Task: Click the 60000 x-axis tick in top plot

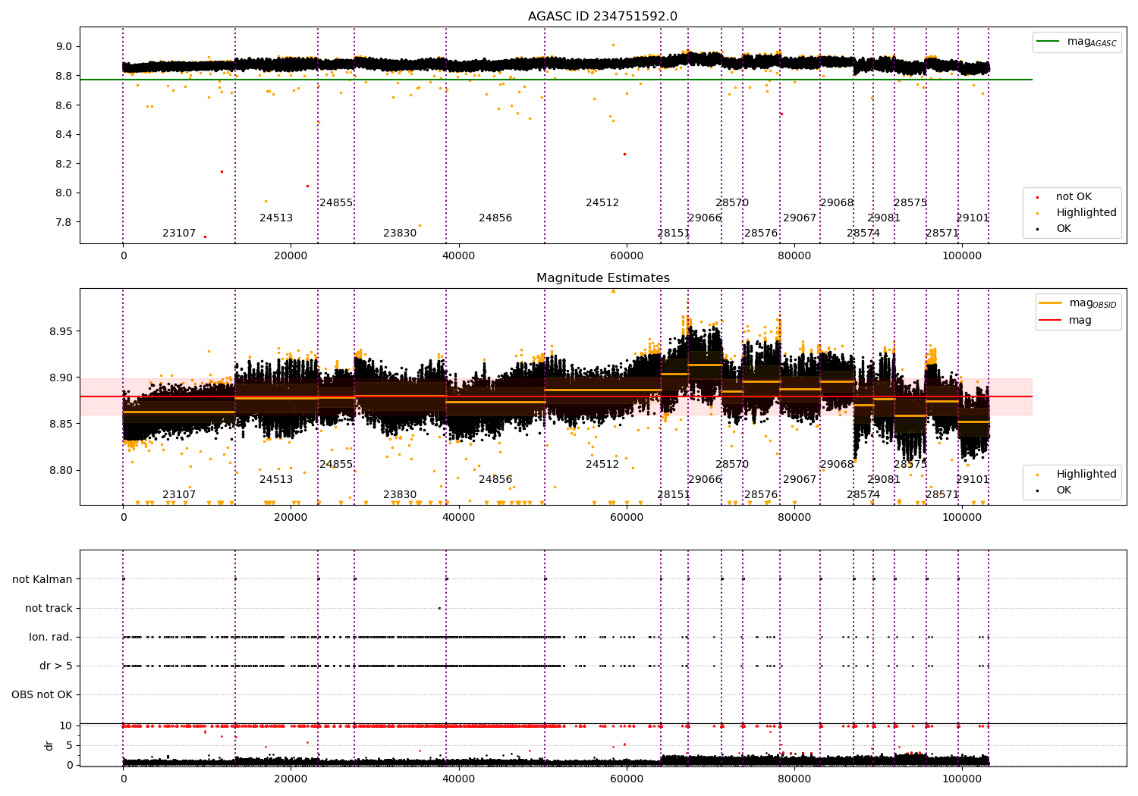Action: click(627, 255)
